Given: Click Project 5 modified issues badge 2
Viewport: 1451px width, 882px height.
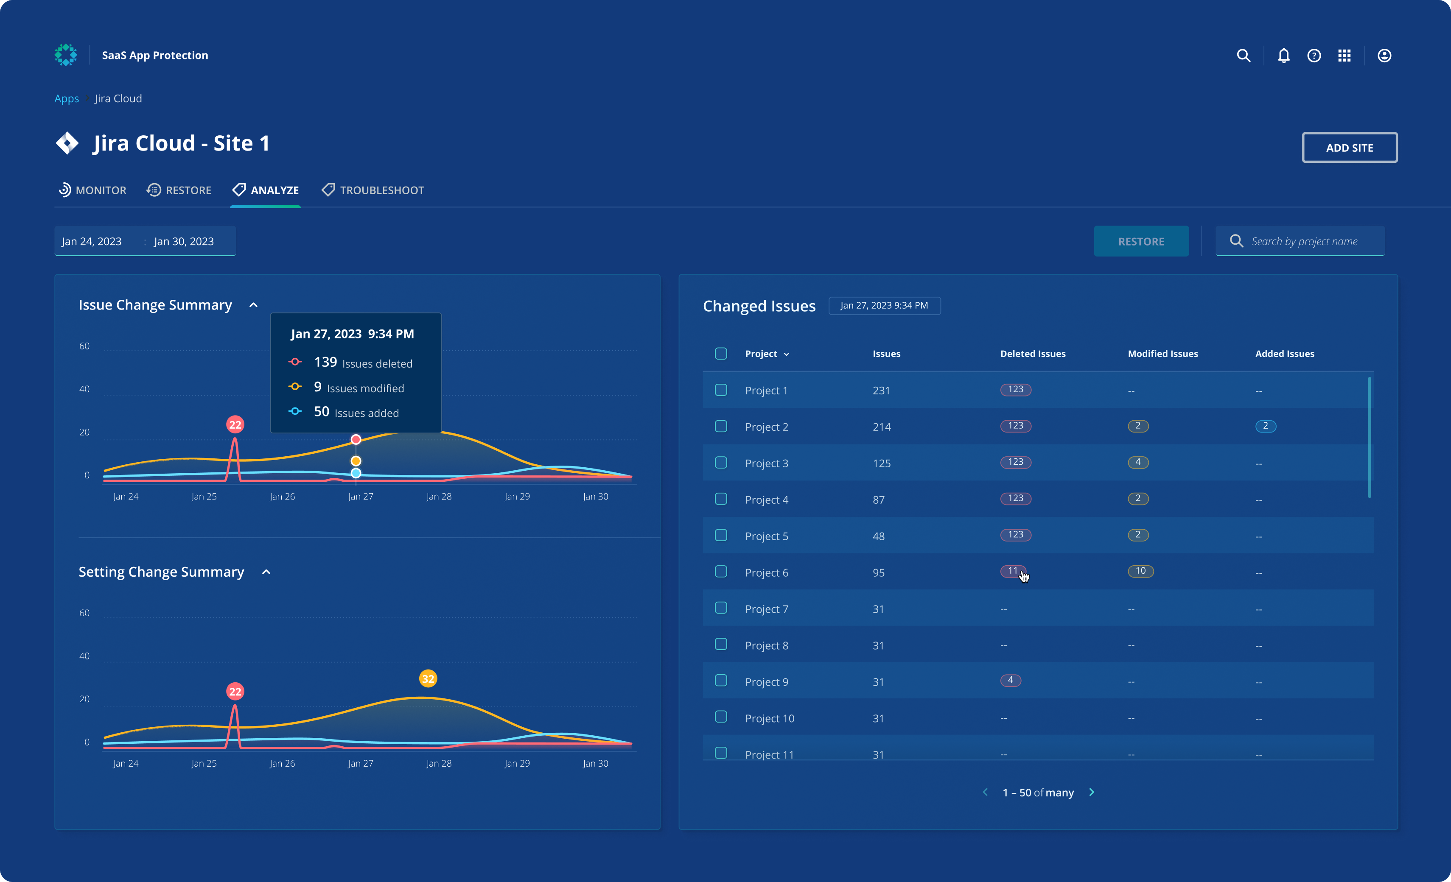Looking at the screenshot, I should [x=1138, y=535].
